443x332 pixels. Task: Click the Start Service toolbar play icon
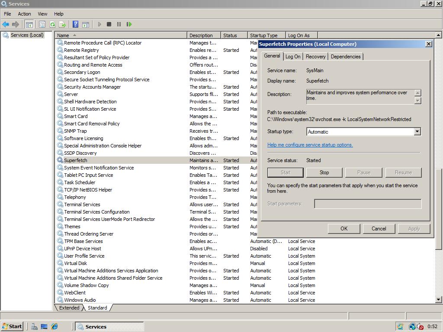tap(99, 24)
